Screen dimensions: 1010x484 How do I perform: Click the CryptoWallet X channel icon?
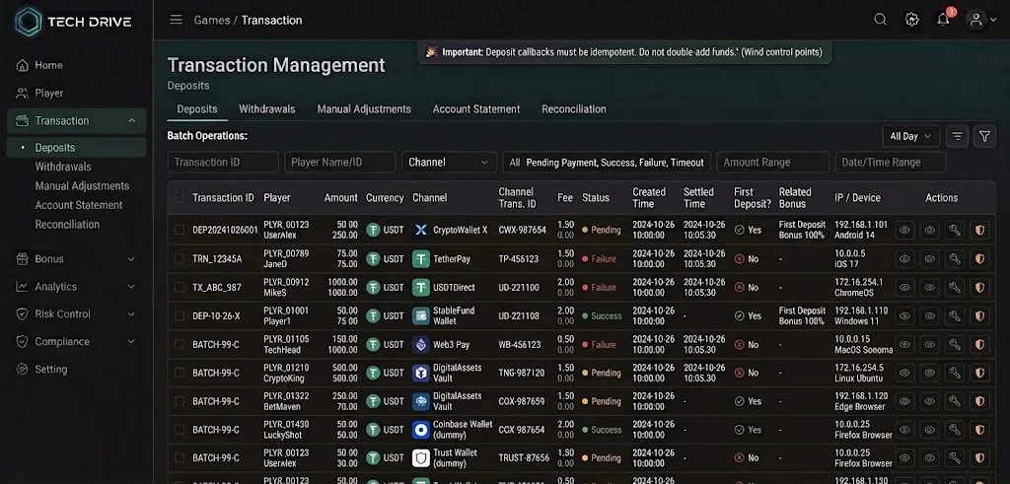420,230
